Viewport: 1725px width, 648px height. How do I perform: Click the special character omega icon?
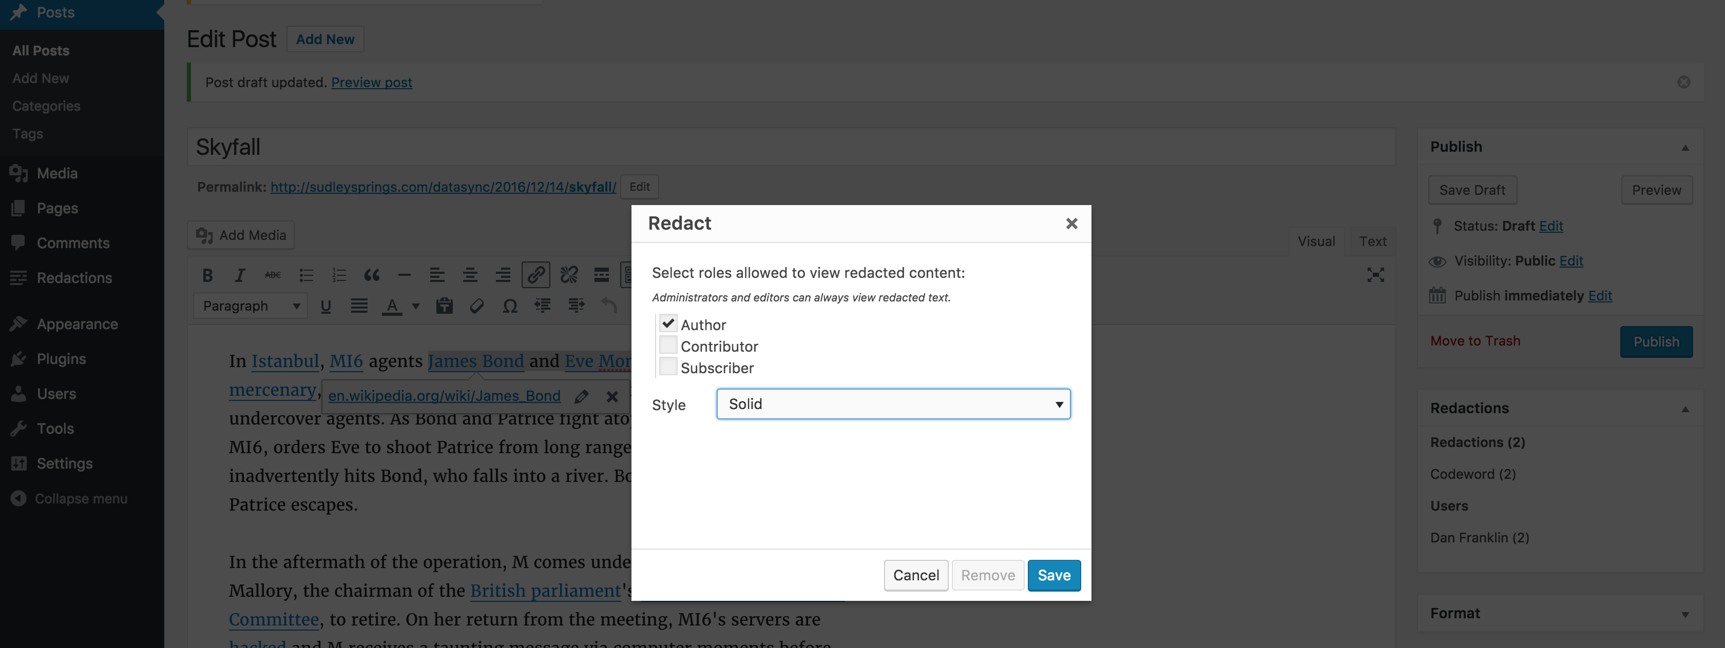coord(510,306)
